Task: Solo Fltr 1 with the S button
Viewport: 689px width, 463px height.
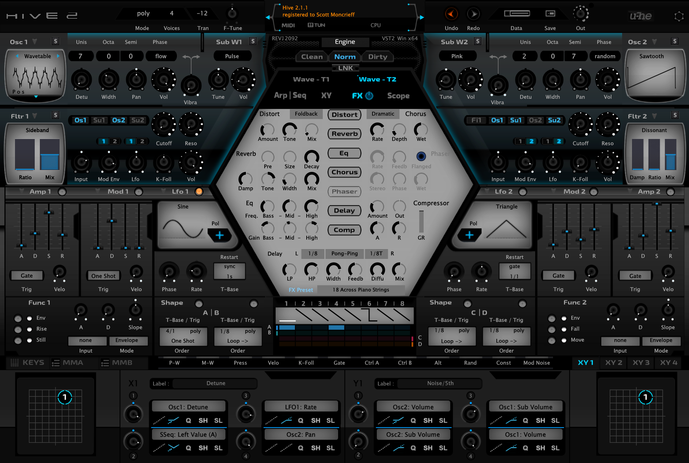Action: [x=55, y=115]
